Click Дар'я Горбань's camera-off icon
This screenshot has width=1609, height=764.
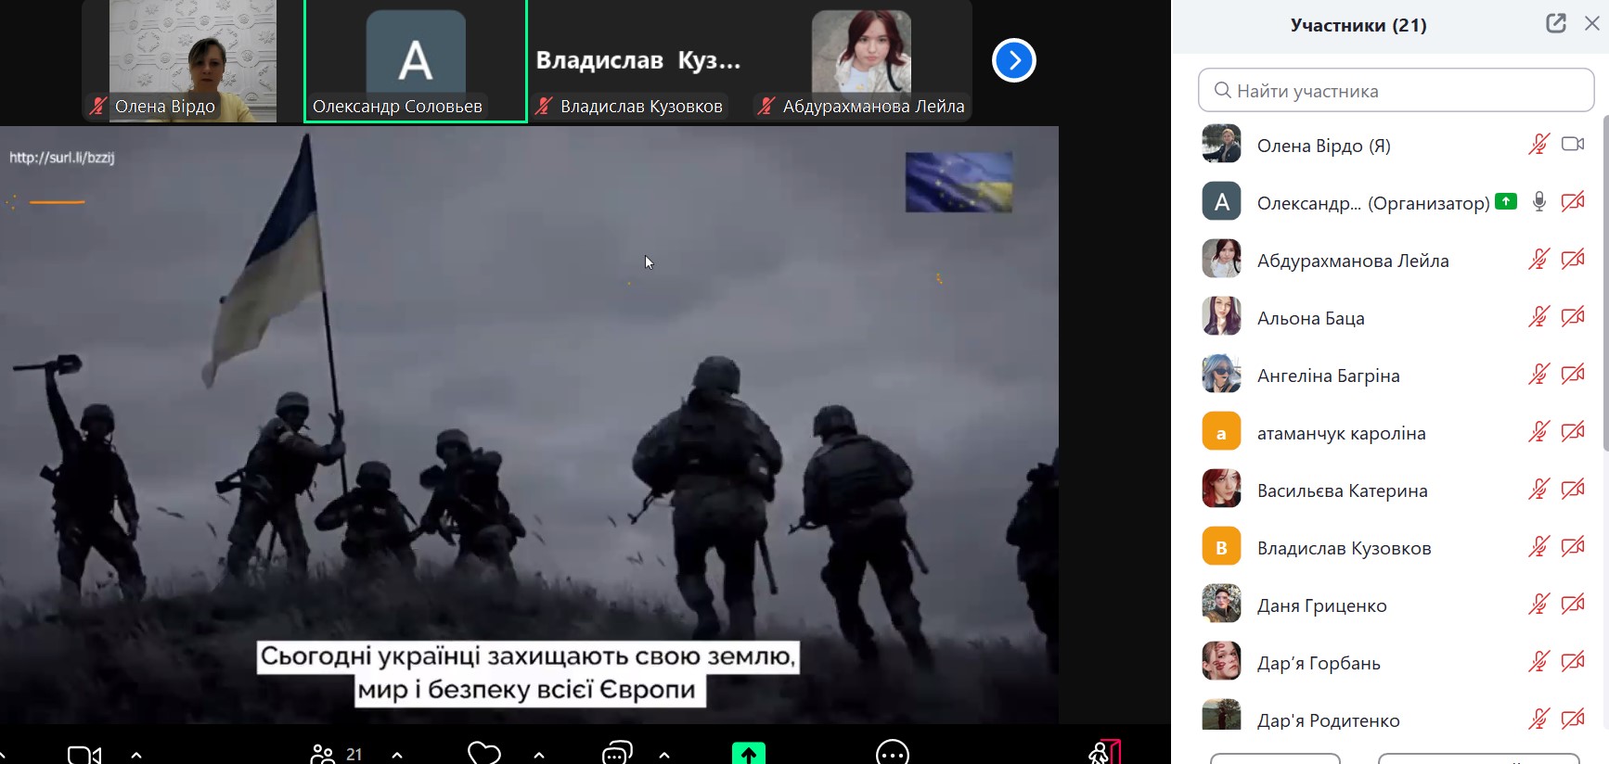pos(1573,661)
